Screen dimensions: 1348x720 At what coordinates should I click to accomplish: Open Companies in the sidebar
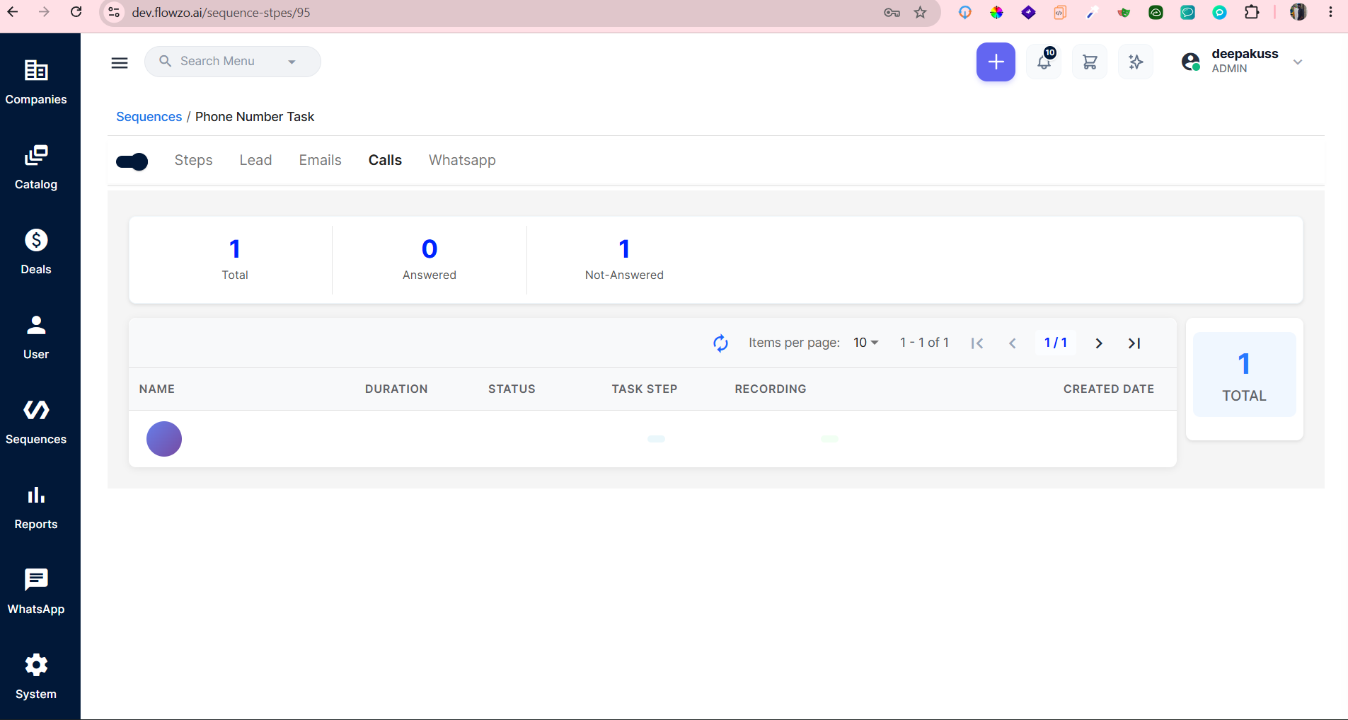pos(36,83)
